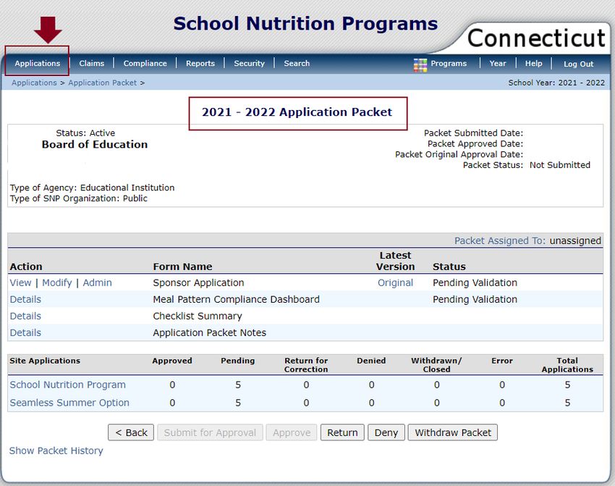Click Search in the navigation bar
The height and width of the screenshot is (486, 615).
tap(297, 64)
